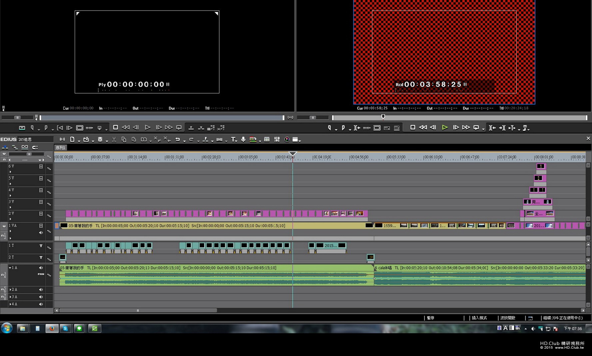Expand the 3 V track
This screenshot has width=592, height=356.
[10, 207]
